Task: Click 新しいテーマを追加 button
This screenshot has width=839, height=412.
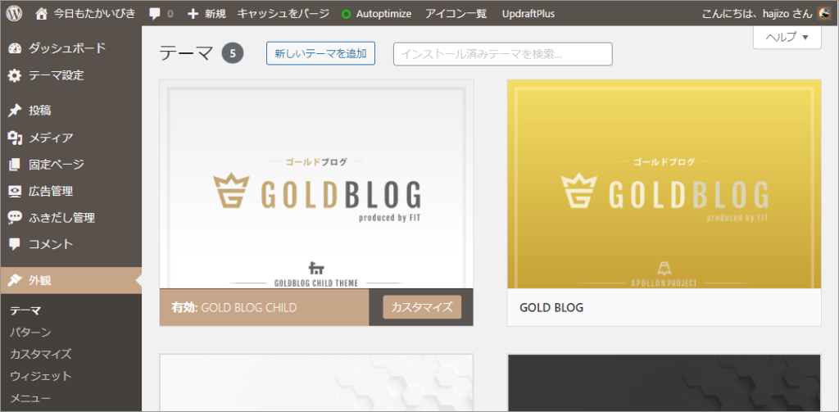Action: (320, 53)
